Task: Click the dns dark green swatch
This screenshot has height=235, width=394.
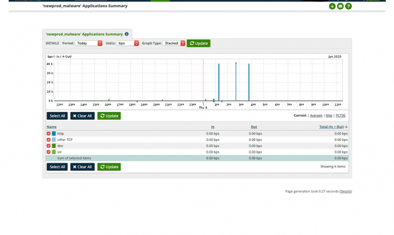Action: (54, 146)
